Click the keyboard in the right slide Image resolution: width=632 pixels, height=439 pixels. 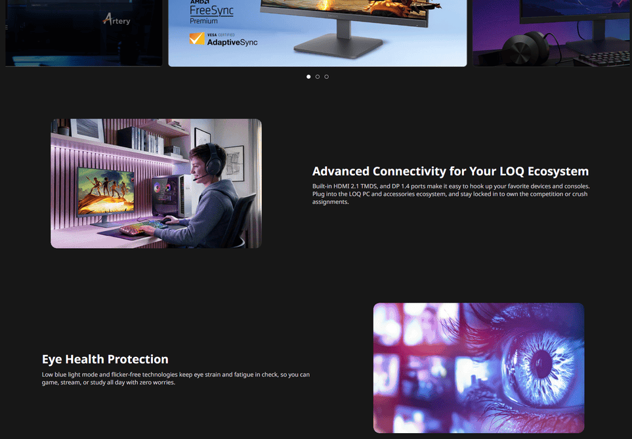(601, 60)
